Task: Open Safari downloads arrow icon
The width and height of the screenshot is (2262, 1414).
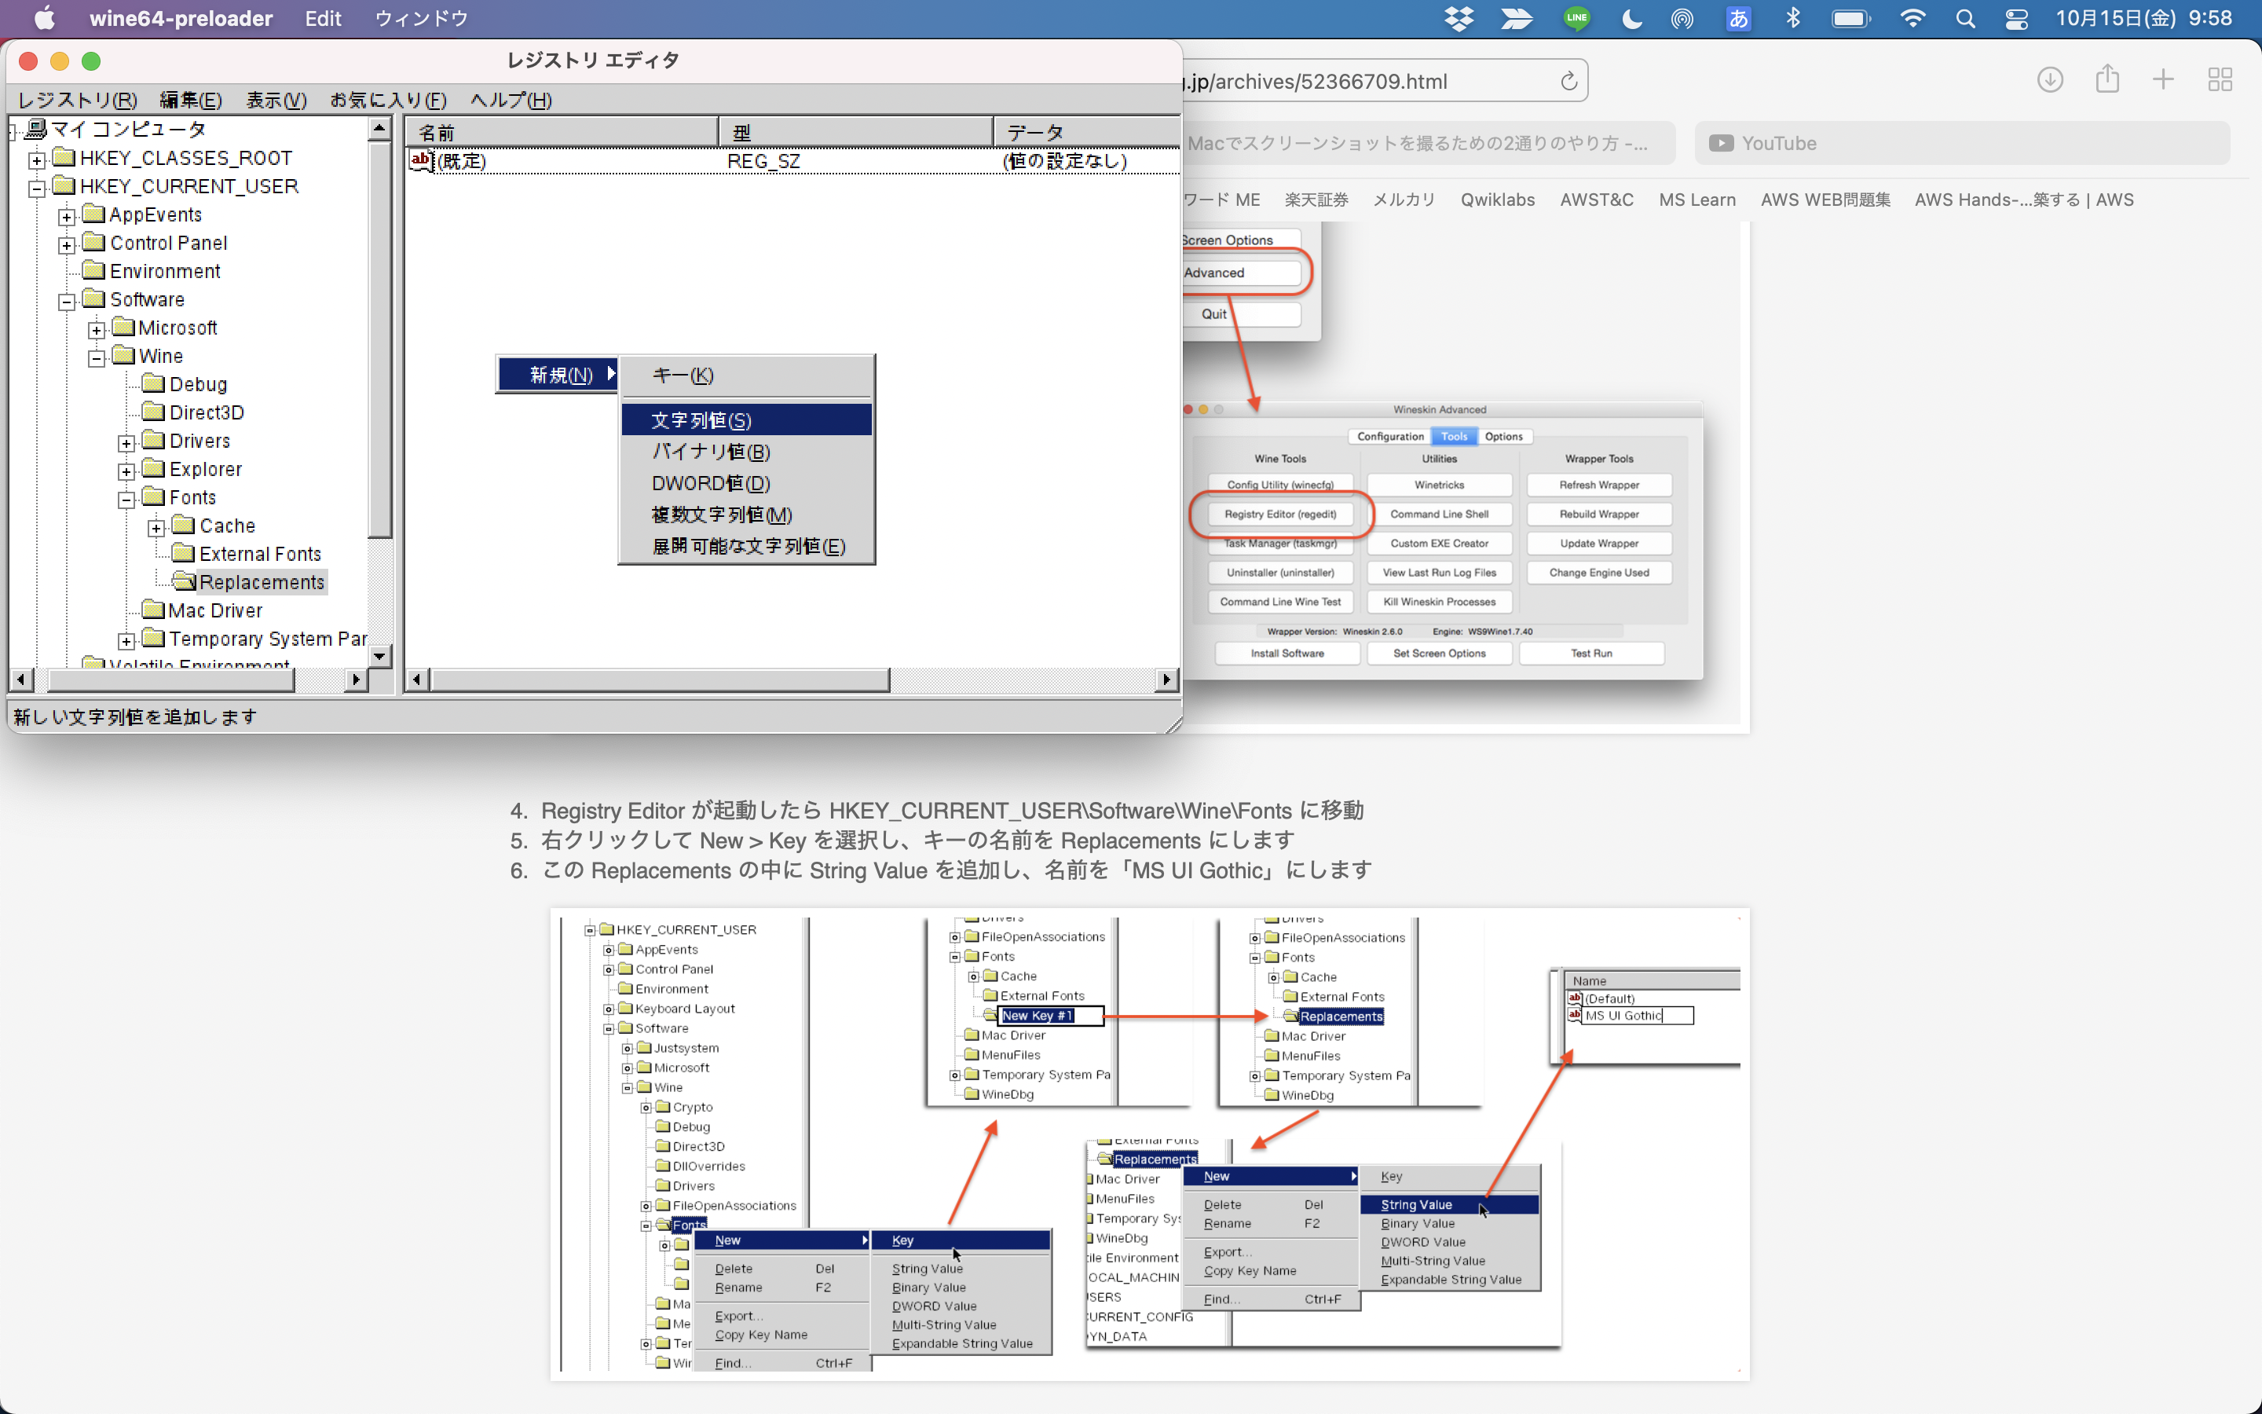Action: pyautogui.click(x=2049, y=79)
